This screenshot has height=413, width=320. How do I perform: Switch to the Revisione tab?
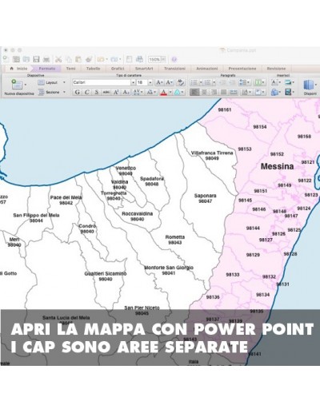[x=276, y=69]
